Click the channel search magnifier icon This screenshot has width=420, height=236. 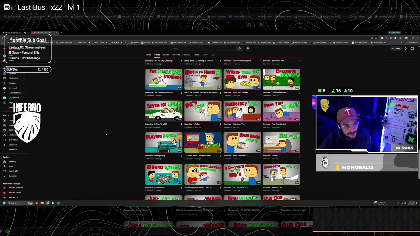pyautogui.click(x=213, y=55)
